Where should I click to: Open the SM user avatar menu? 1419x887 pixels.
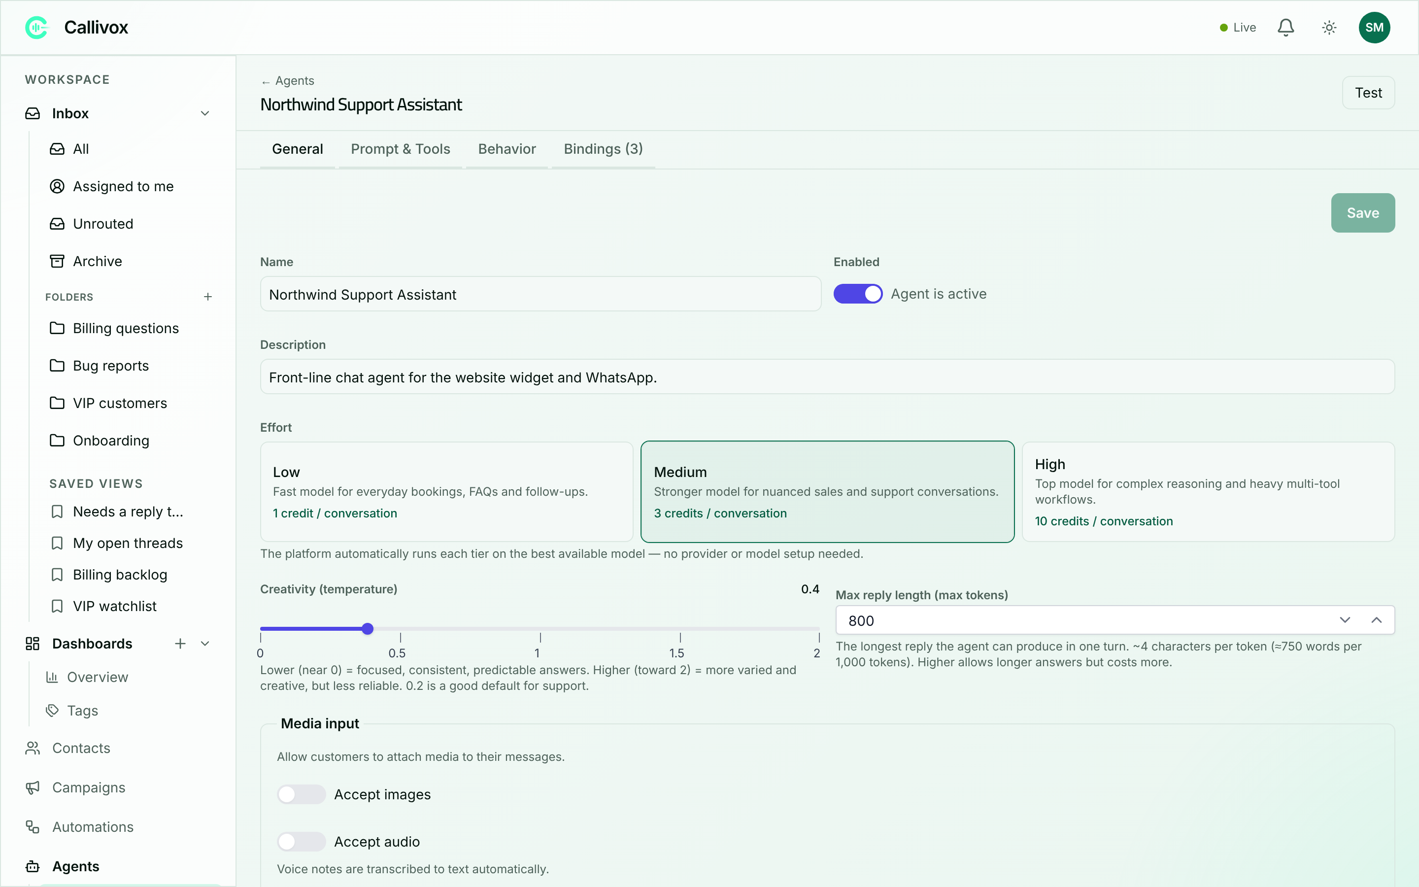click(1374, 28)
